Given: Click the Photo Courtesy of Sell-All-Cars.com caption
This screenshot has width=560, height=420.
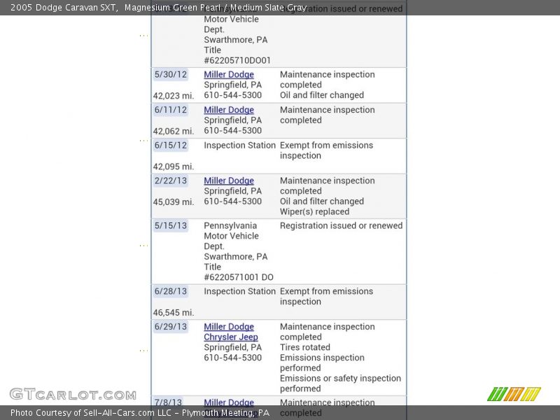Looking at the screenshot, I should (x=140, y=413).
